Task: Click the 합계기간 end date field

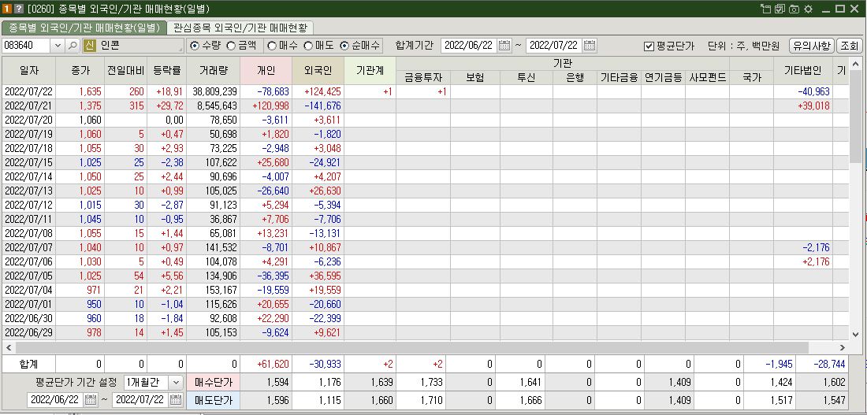Action: coord(554,46)
